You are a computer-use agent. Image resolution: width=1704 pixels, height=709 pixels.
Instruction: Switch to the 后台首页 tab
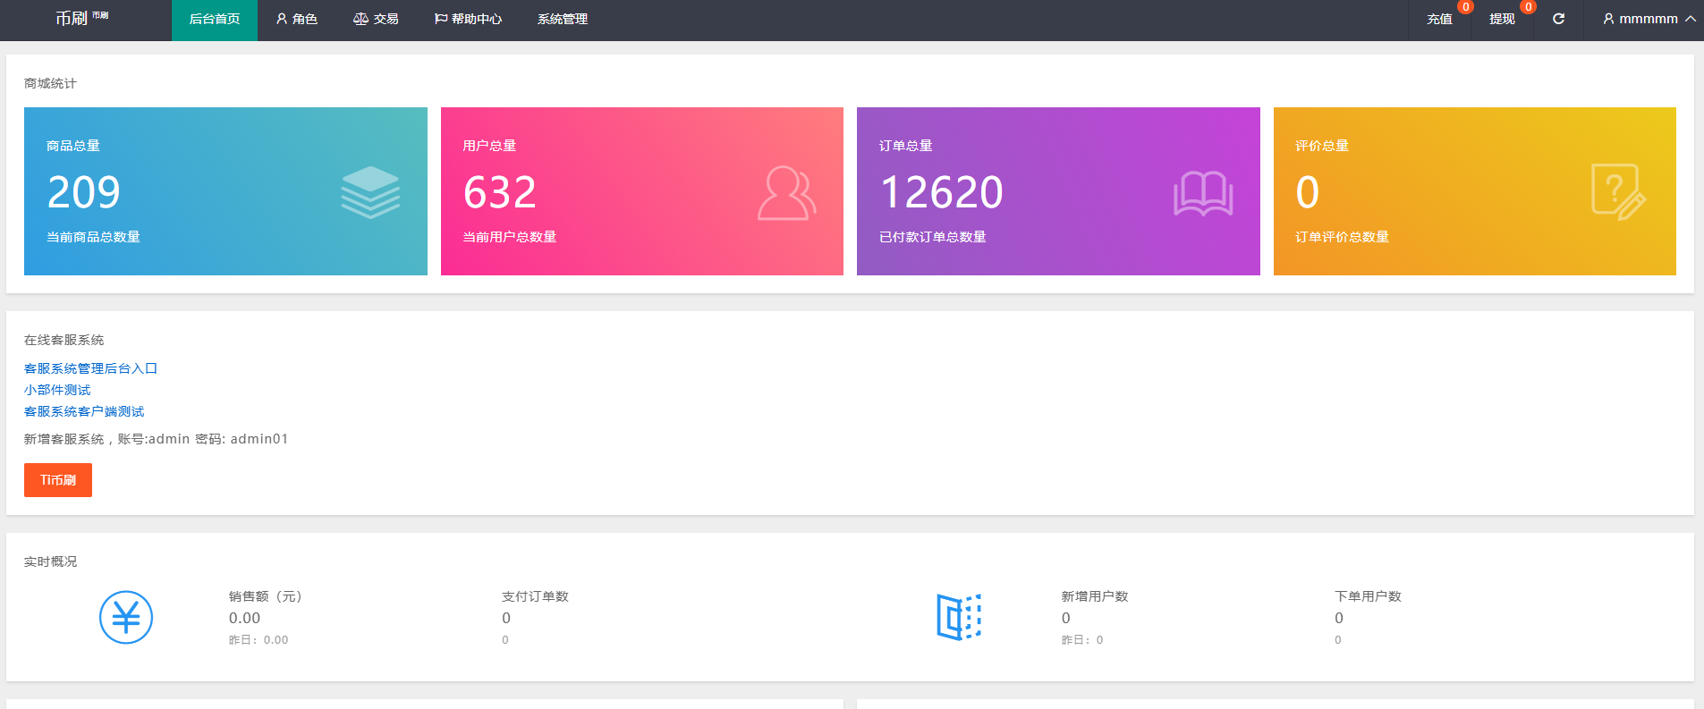[215, 19]
